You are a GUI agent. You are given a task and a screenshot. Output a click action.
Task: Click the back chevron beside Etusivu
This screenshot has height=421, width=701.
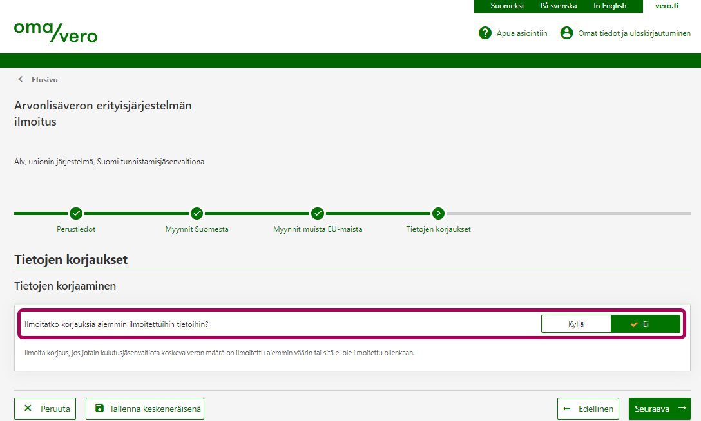coord(21,80)
